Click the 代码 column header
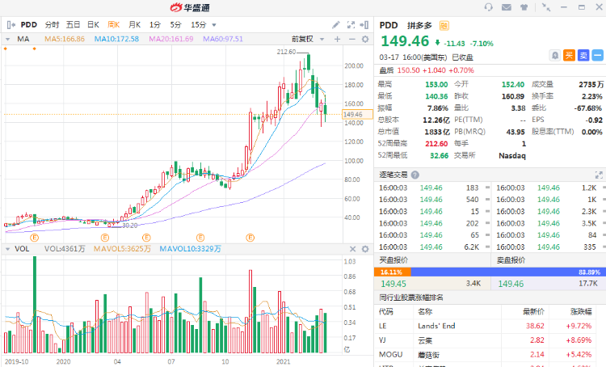606x367 pixels. 385,312
